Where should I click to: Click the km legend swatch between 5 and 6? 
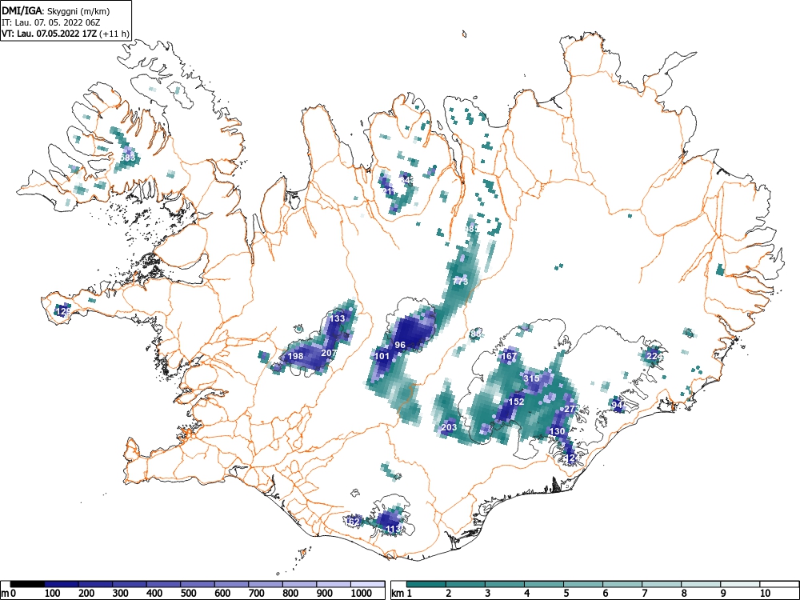[583, 584]
